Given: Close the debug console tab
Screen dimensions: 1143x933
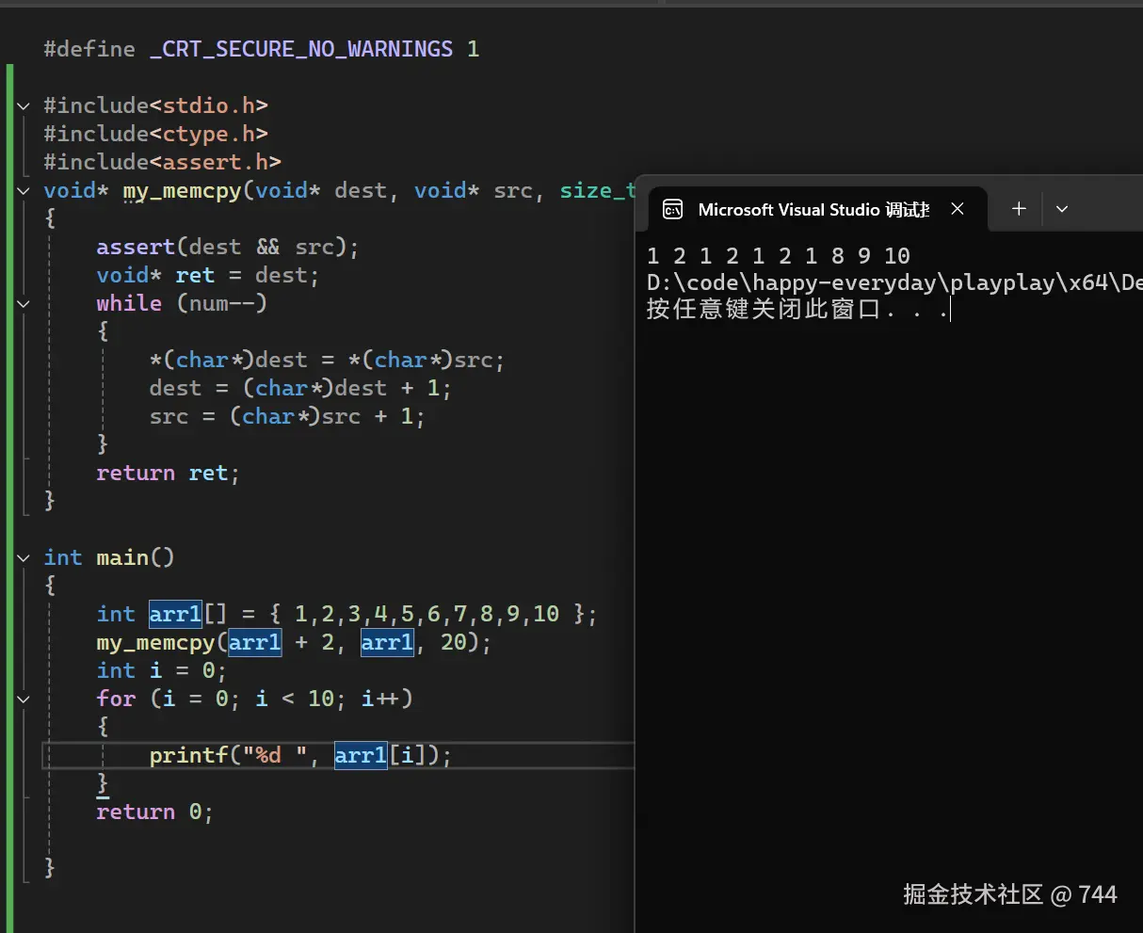Looking at the screenshot, I should coord(958,209).
